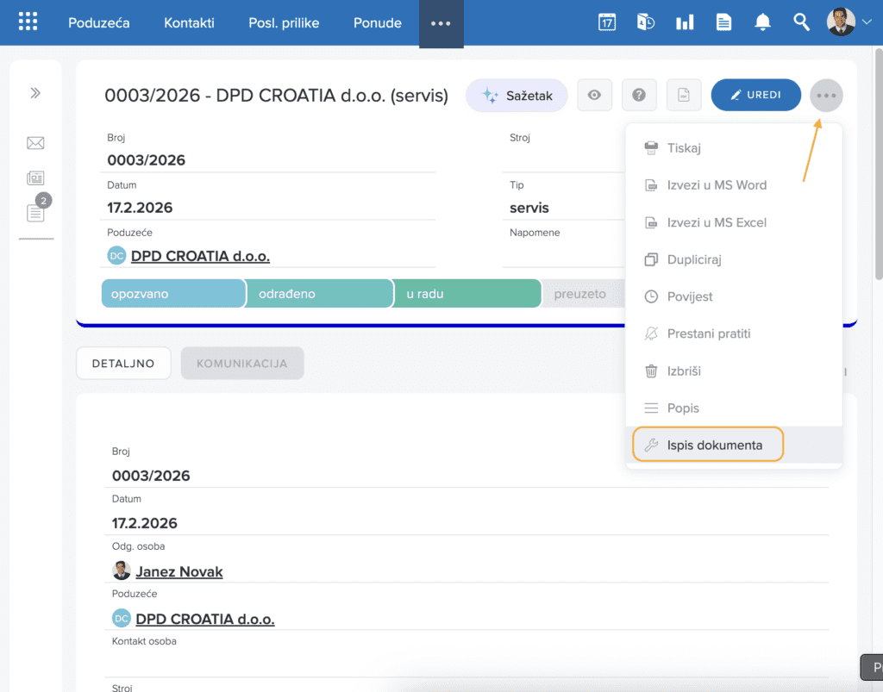The width and height of the screenshot is (883, 692).
Task: Click the DC badge in details section
Action: [x=121, y=618]
